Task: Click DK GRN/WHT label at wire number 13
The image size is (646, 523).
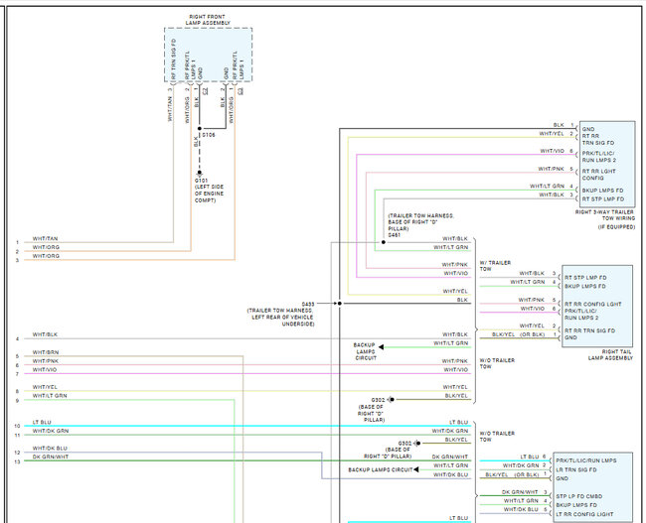Action: [x=51, y=458]
